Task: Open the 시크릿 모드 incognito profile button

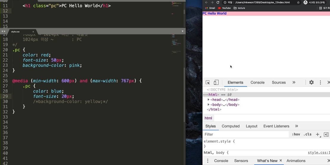Action: 314,2
